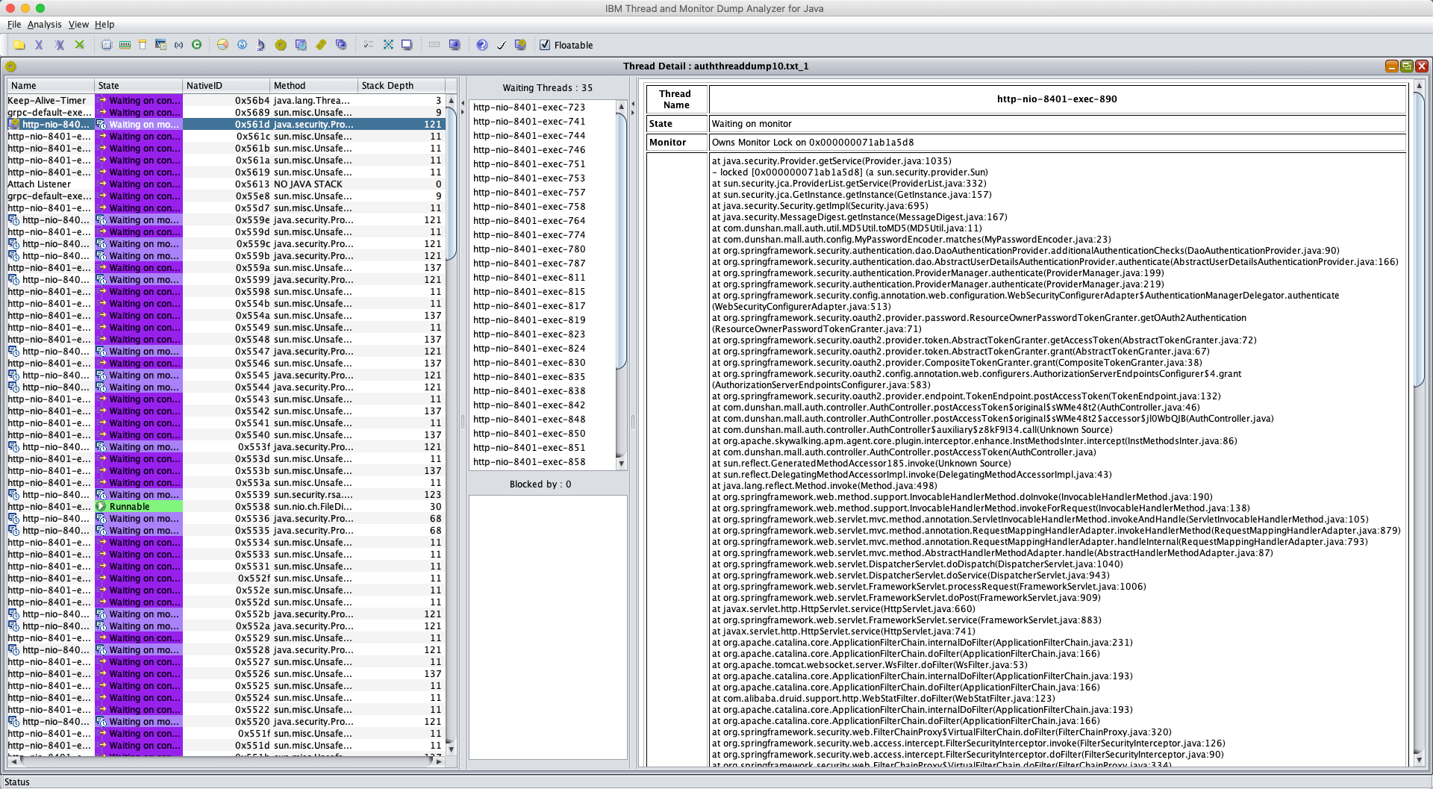1433x789 pixels.
Task: Click the blue question mark help icon
Action: 482,45
